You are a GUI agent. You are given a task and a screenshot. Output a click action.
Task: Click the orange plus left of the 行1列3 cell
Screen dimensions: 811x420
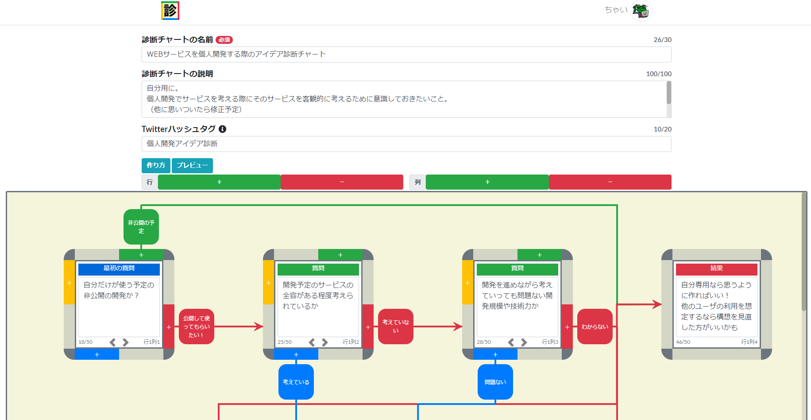coord(467,283)
